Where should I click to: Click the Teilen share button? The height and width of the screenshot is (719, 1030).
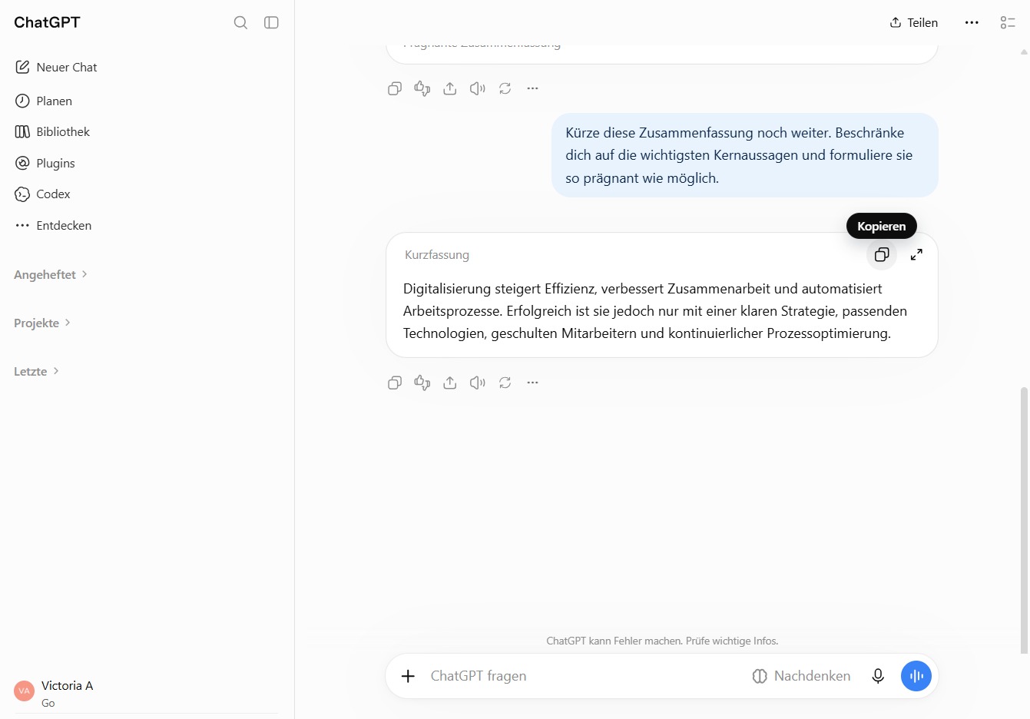click(914, 22)
